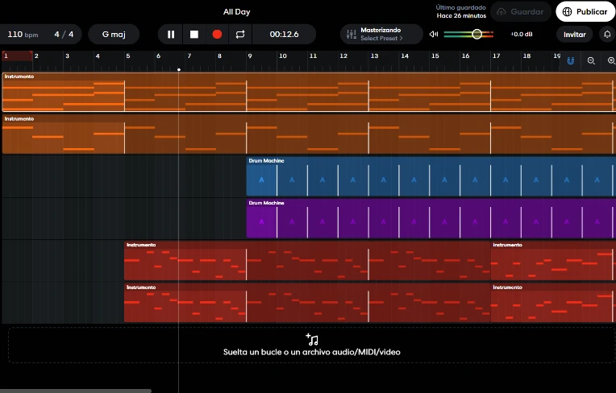Mute with the master volume speaker icon
Screen dimensions: 616x393
point(434,34)
